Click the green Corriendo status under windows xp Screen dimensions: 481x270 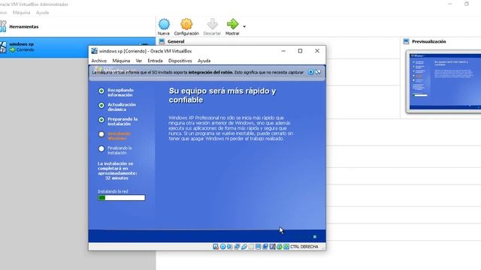[22, 49]
